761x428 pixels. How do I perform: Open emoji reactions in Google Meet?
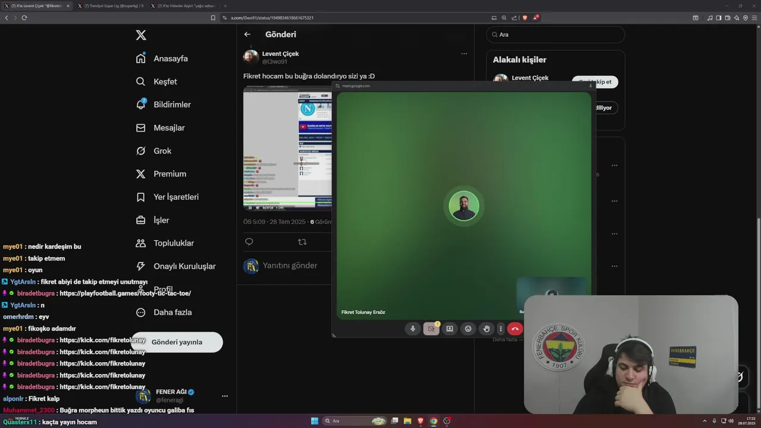tap(468, 329)
